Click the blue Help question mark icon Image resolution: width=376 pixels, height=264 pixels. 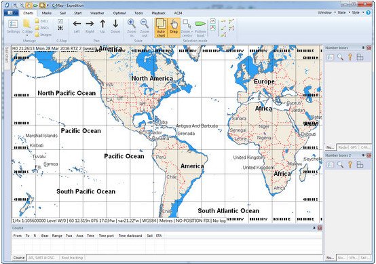[369, 12]
